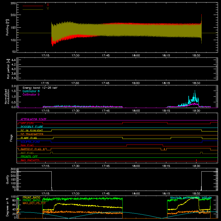Click the Absolute geomagnetic latitude label
221x221 pixels.
(191, 198)
